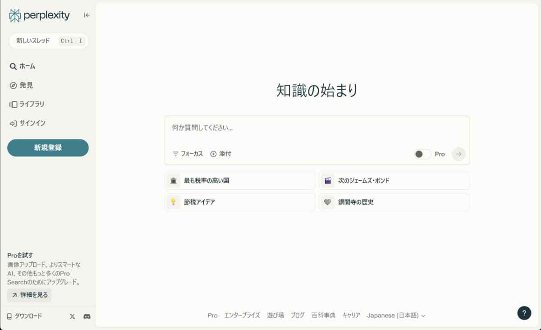Viewport: 541px width, 330px height.
Task: Open the エンタープライズ footer link
Action: click(243, 315)
